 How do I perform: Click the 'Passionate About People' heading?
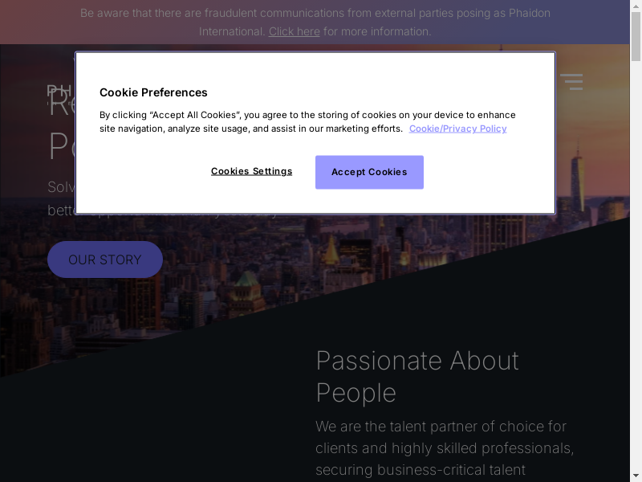[417, 376]
